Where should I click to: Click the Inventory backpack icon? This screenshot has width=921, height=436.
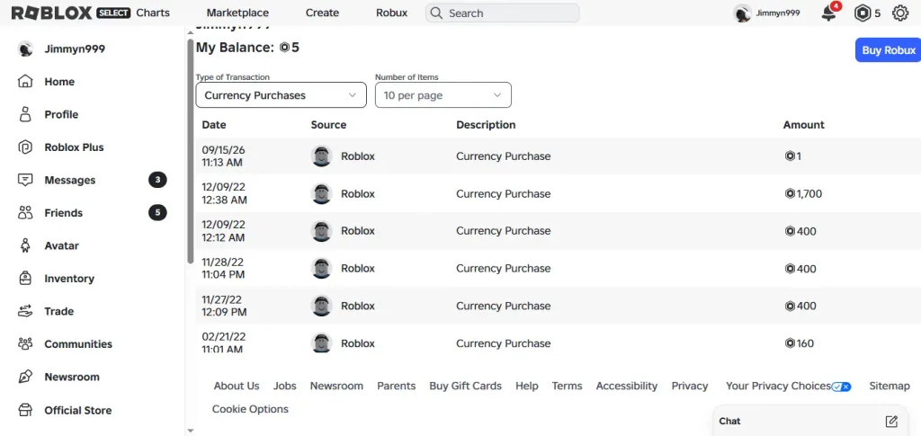click(25, 278)
